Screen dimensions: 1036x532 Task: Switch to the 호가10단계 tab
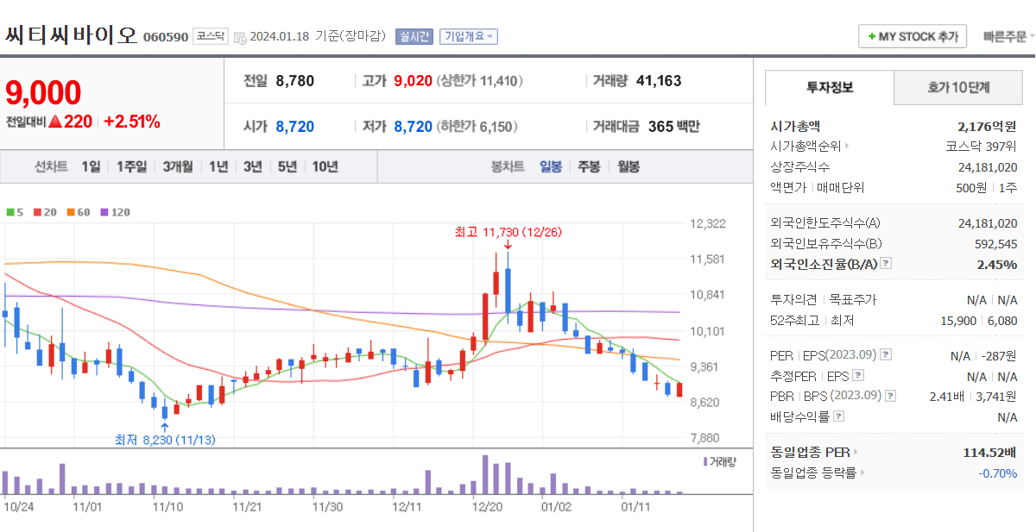coord(958,87)
